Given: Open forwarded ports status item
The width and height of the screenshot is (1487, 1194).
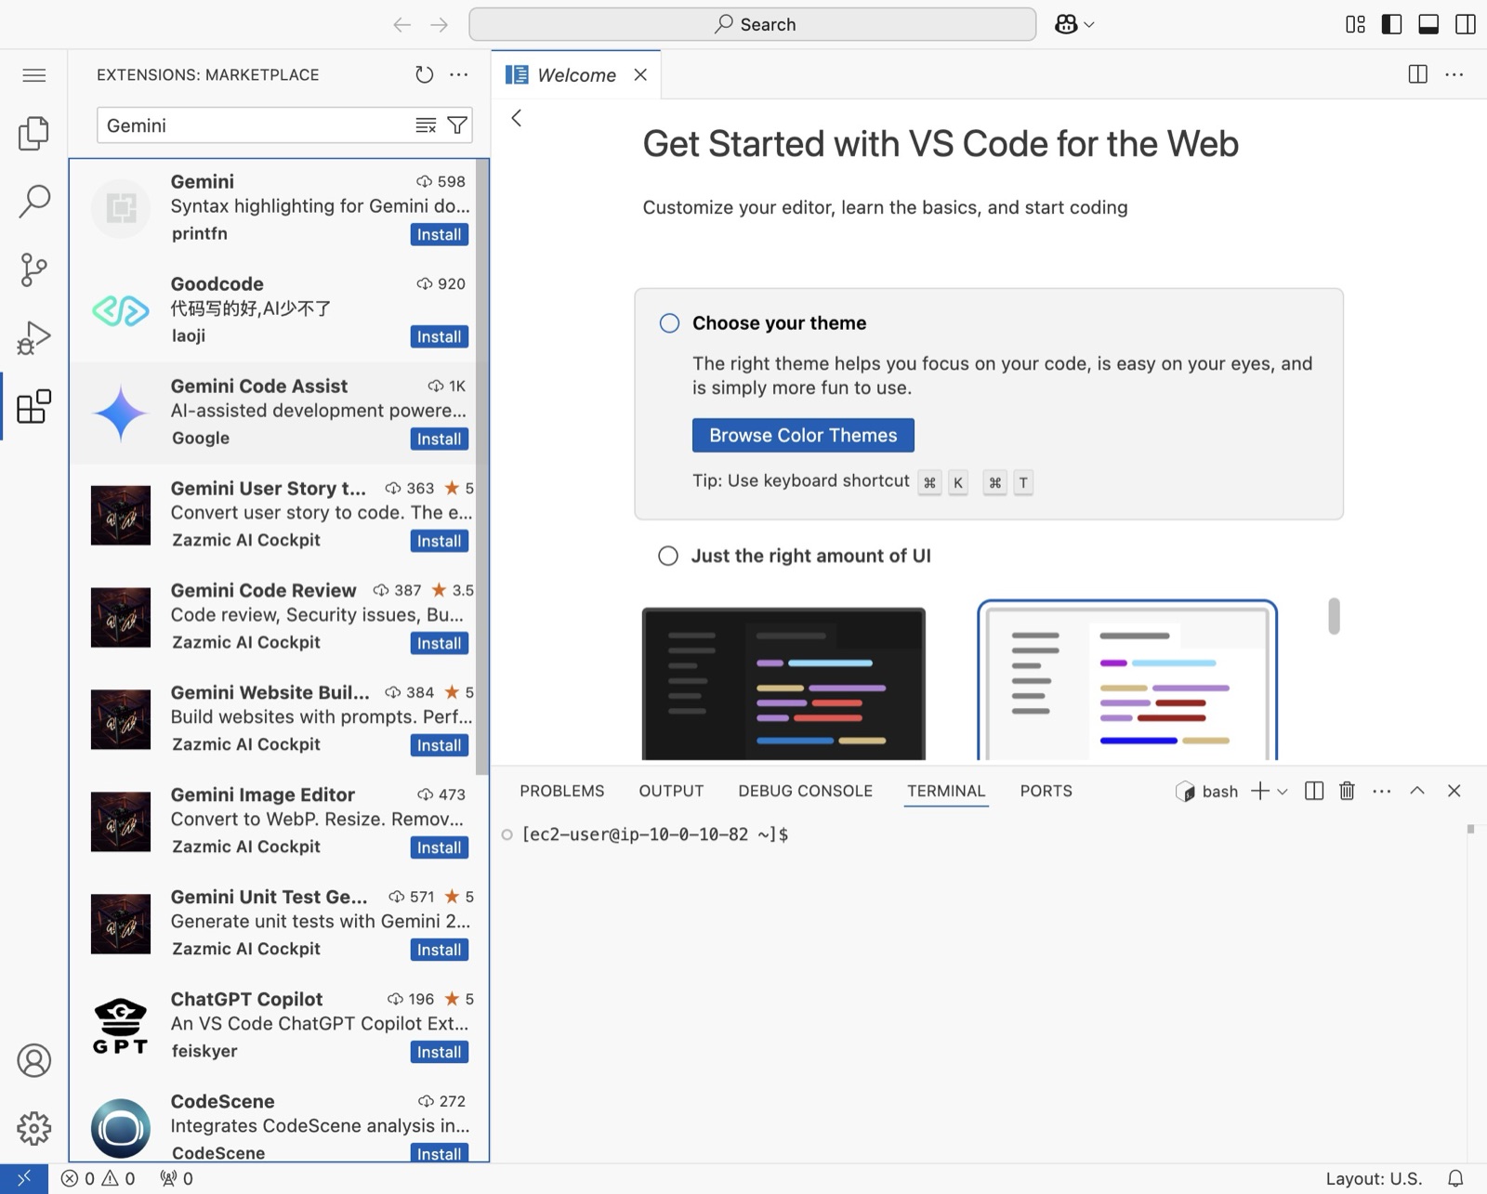Looking at the screenshot, I should pyautogui.click(x=177, y=1178).
